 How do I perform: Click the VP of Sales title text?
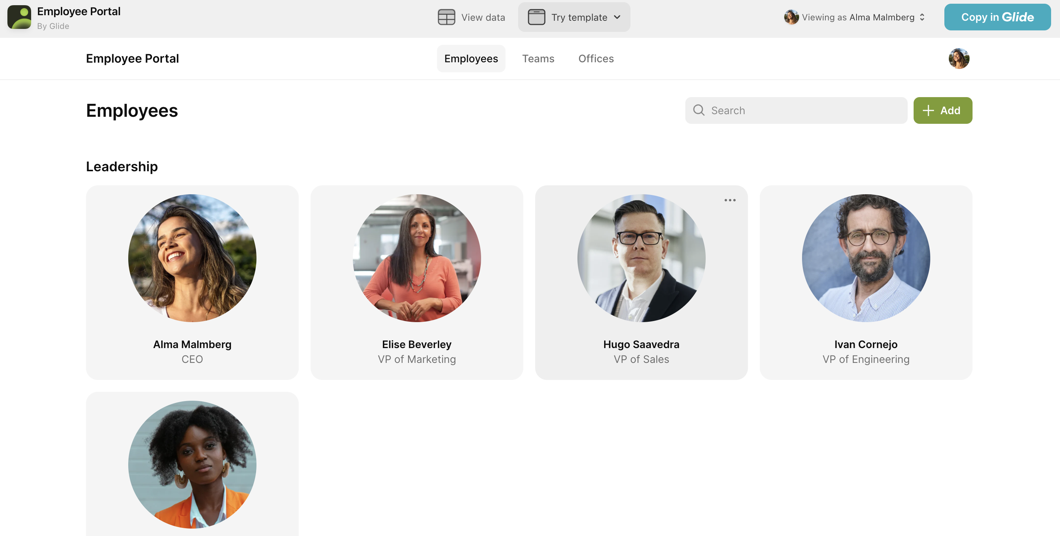pos(641,360)
